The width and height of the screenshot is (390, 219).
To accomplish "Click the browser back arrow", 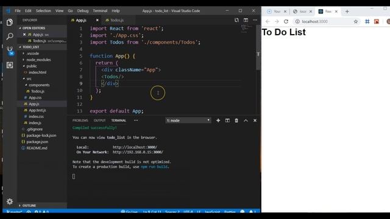I will (268, 22).
